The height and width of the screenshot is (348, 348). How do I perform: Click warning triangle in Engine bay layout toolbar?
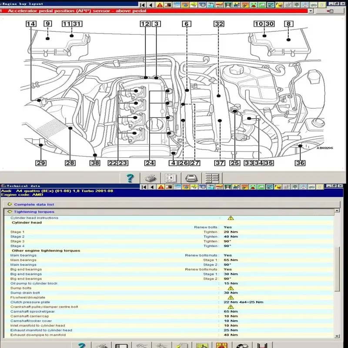coord(160,5)
